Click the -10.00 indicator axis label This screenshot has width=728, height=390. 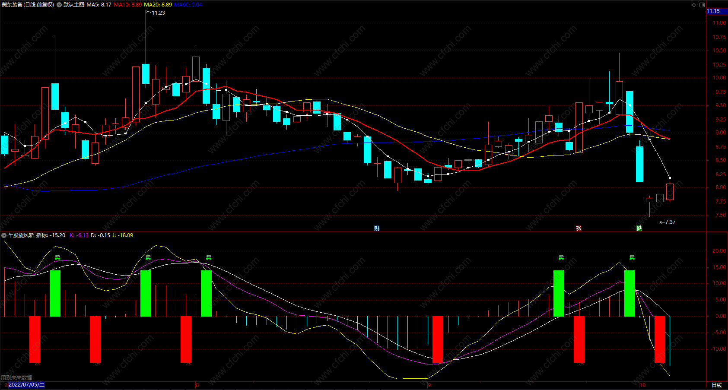pyautogui.click(x=718, y=349)
